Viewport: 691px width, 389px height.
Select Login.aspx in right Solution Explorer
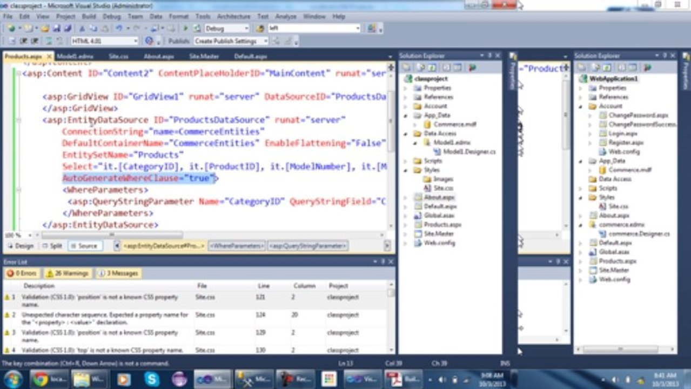[623, 133]
